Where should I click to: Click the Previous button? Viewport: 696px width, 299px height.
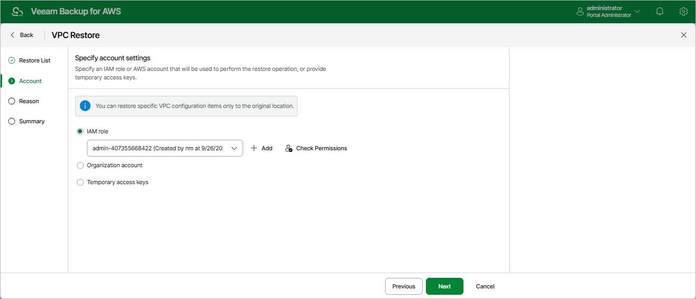(x=404, y=286)
